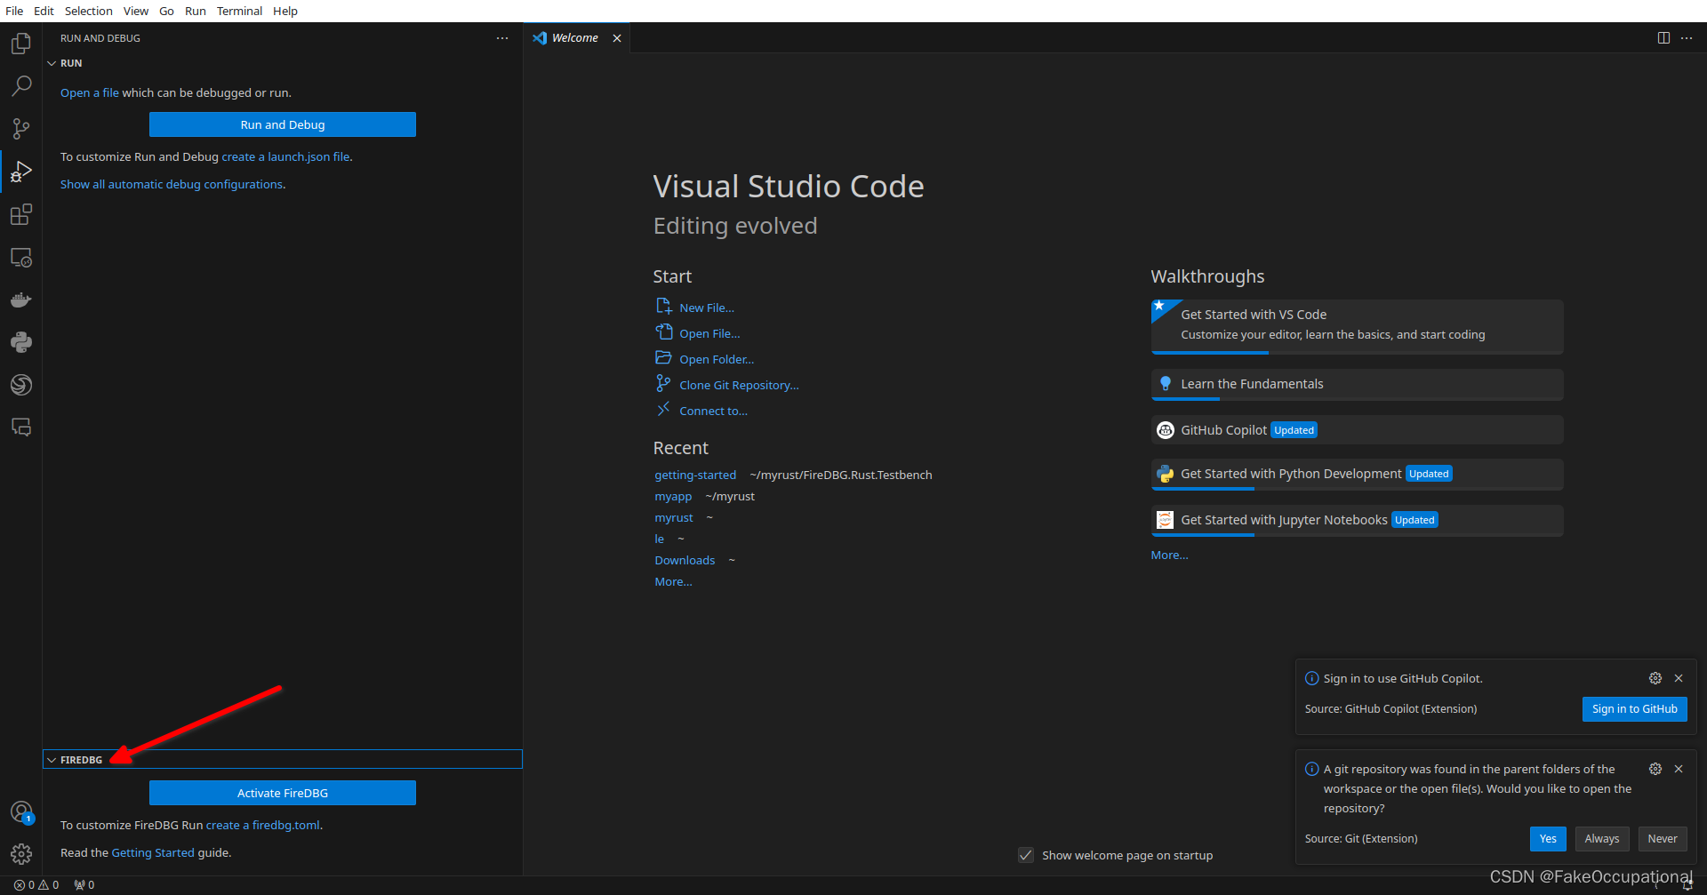Viewport: 1707px width, 895px height.
Task: Open the FireDBG spiral icon view
Action: [x=21, y=385]
